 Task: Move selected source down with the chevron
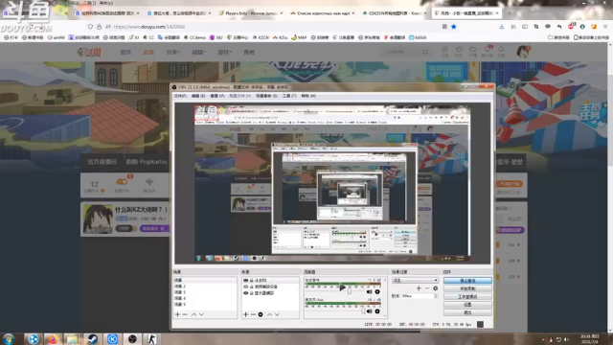pos(277,314)
